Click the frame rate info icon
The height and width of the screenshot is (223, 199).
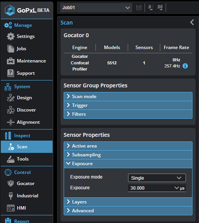[x=185, y=66]
